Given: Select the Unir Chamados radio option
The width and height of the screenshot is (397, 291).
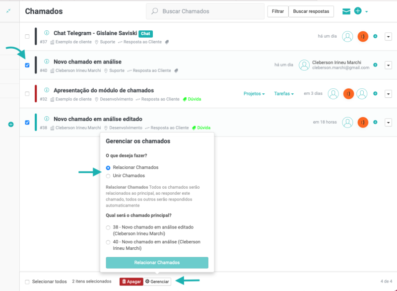Looking at the screenshot, I should pyautogui.click(x=108, y=176).
